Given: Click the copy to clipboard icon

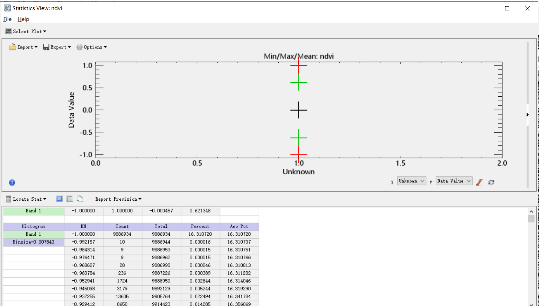Looking at the screenshot, I should pyautogui.click(x=80, y=199).
